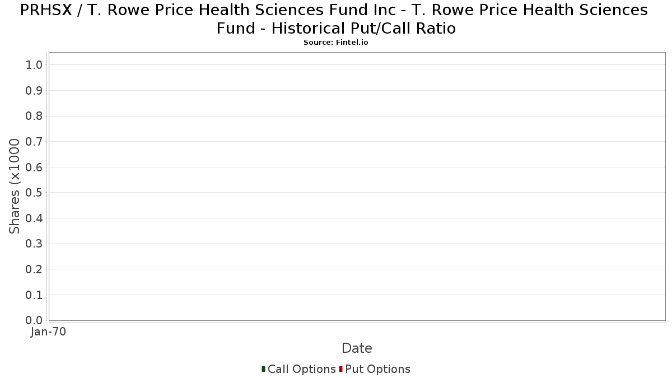
Task: Click the 0.2 y-axis tick label
Action: click(x=34, y=269)
